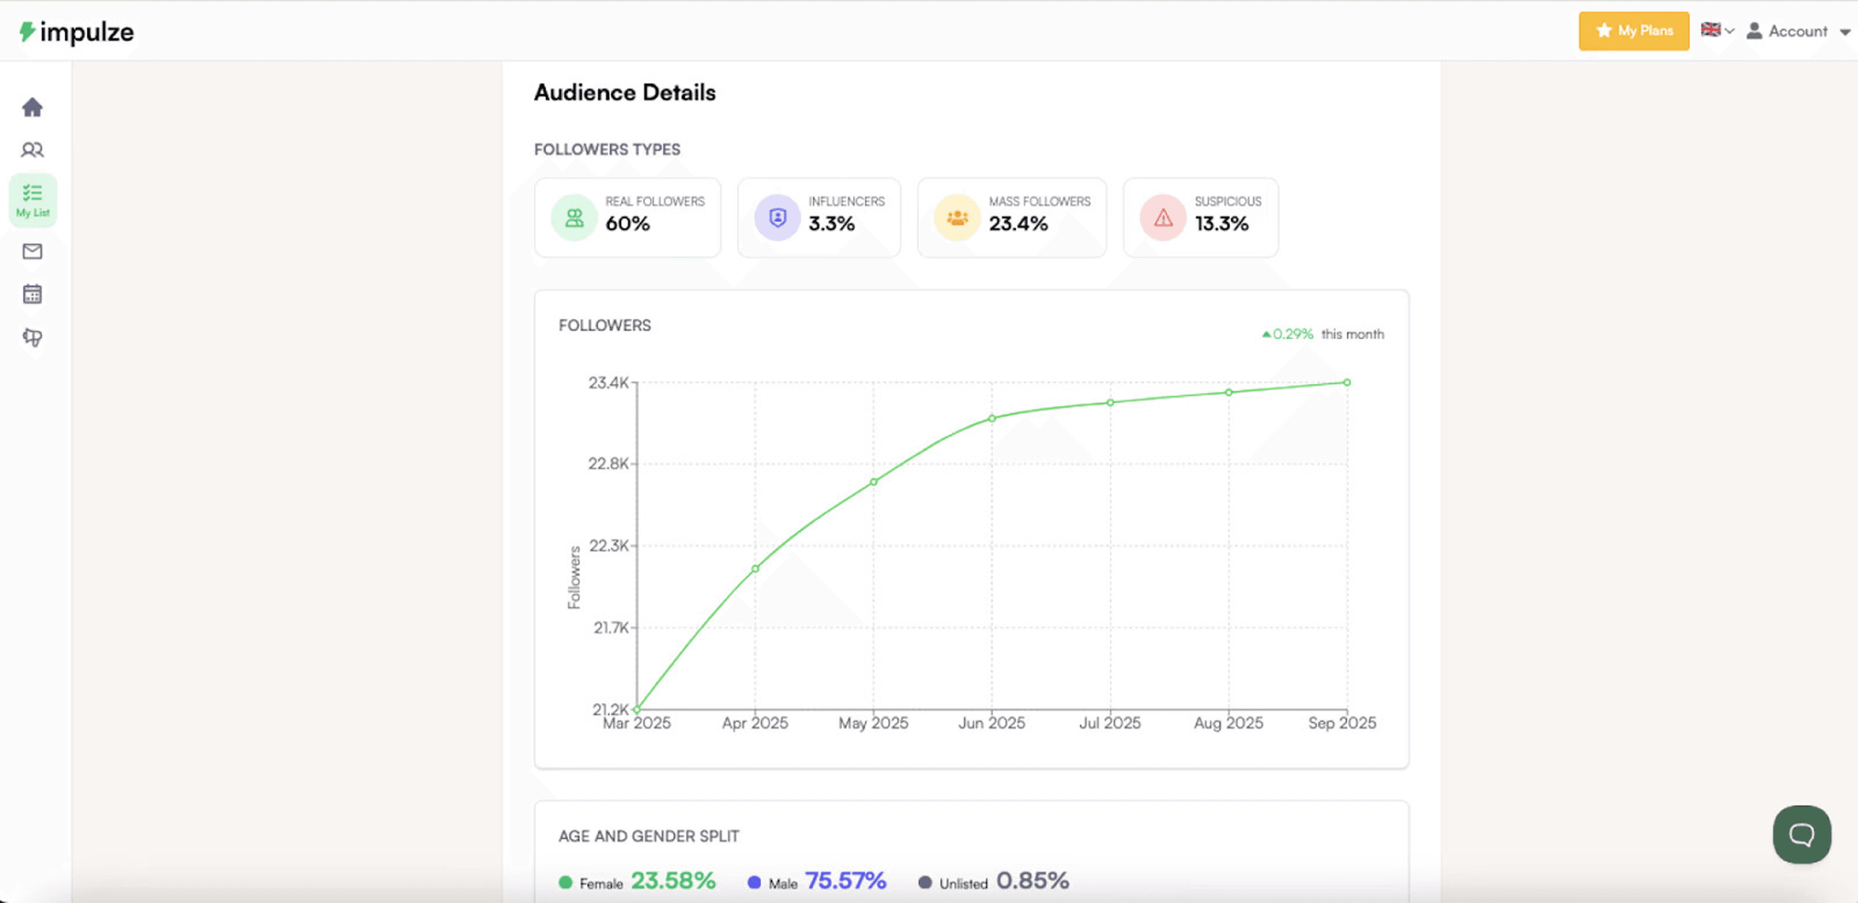Screen dimensions: 1858x903
Task: Click the Unlisted gray legend dot
Action: coord(925,882)
